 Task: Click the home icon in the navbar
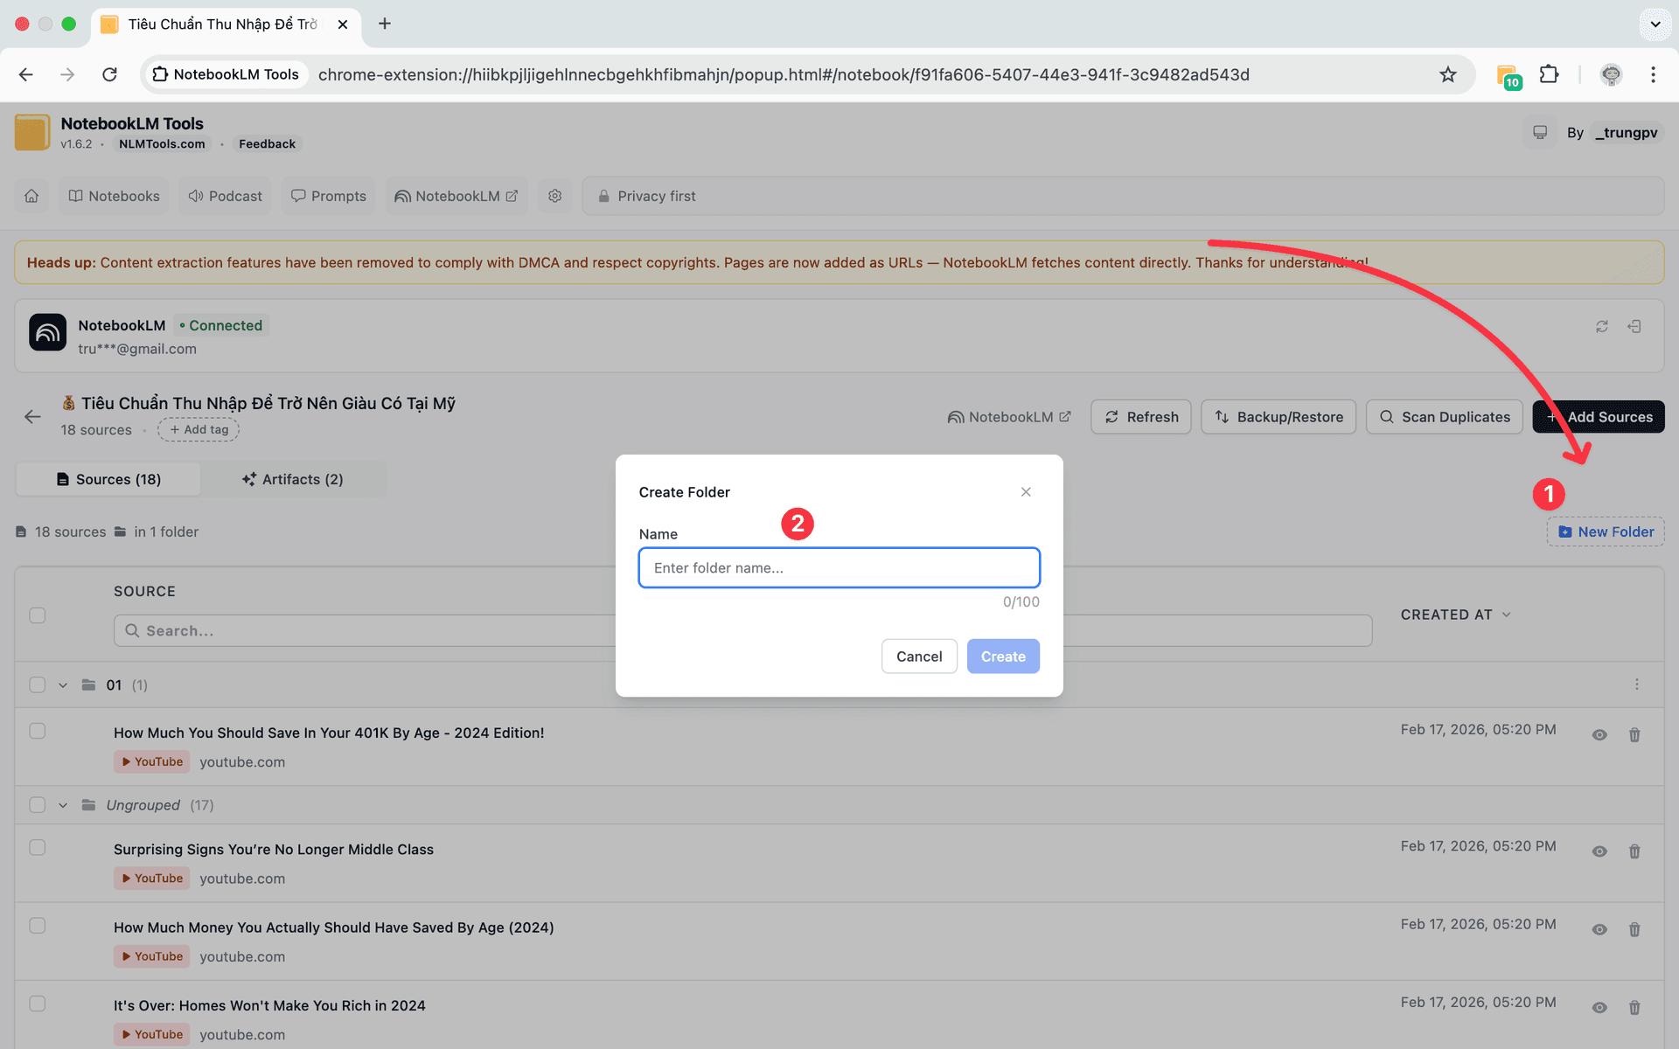[31, 196]
